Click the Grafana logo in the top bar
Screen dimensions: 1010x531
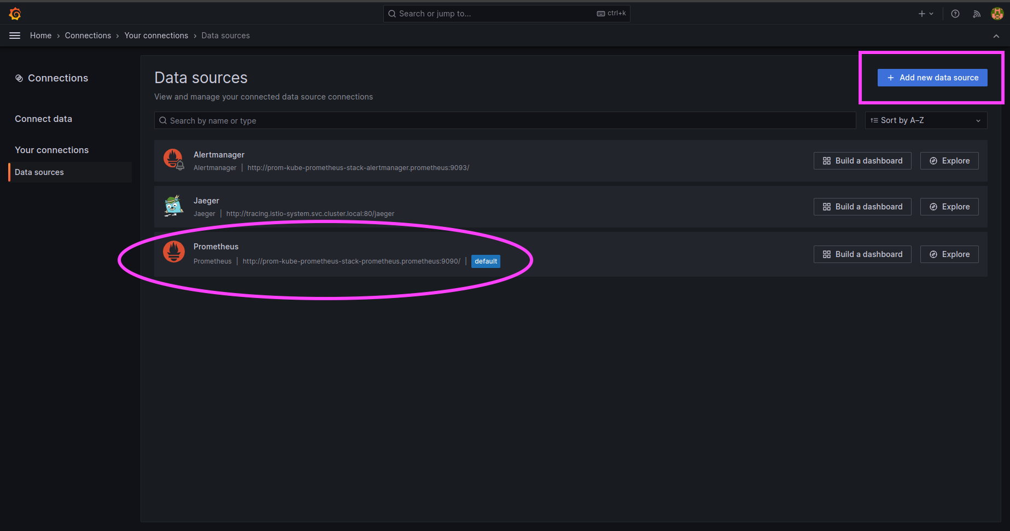(x=15, y=13)
